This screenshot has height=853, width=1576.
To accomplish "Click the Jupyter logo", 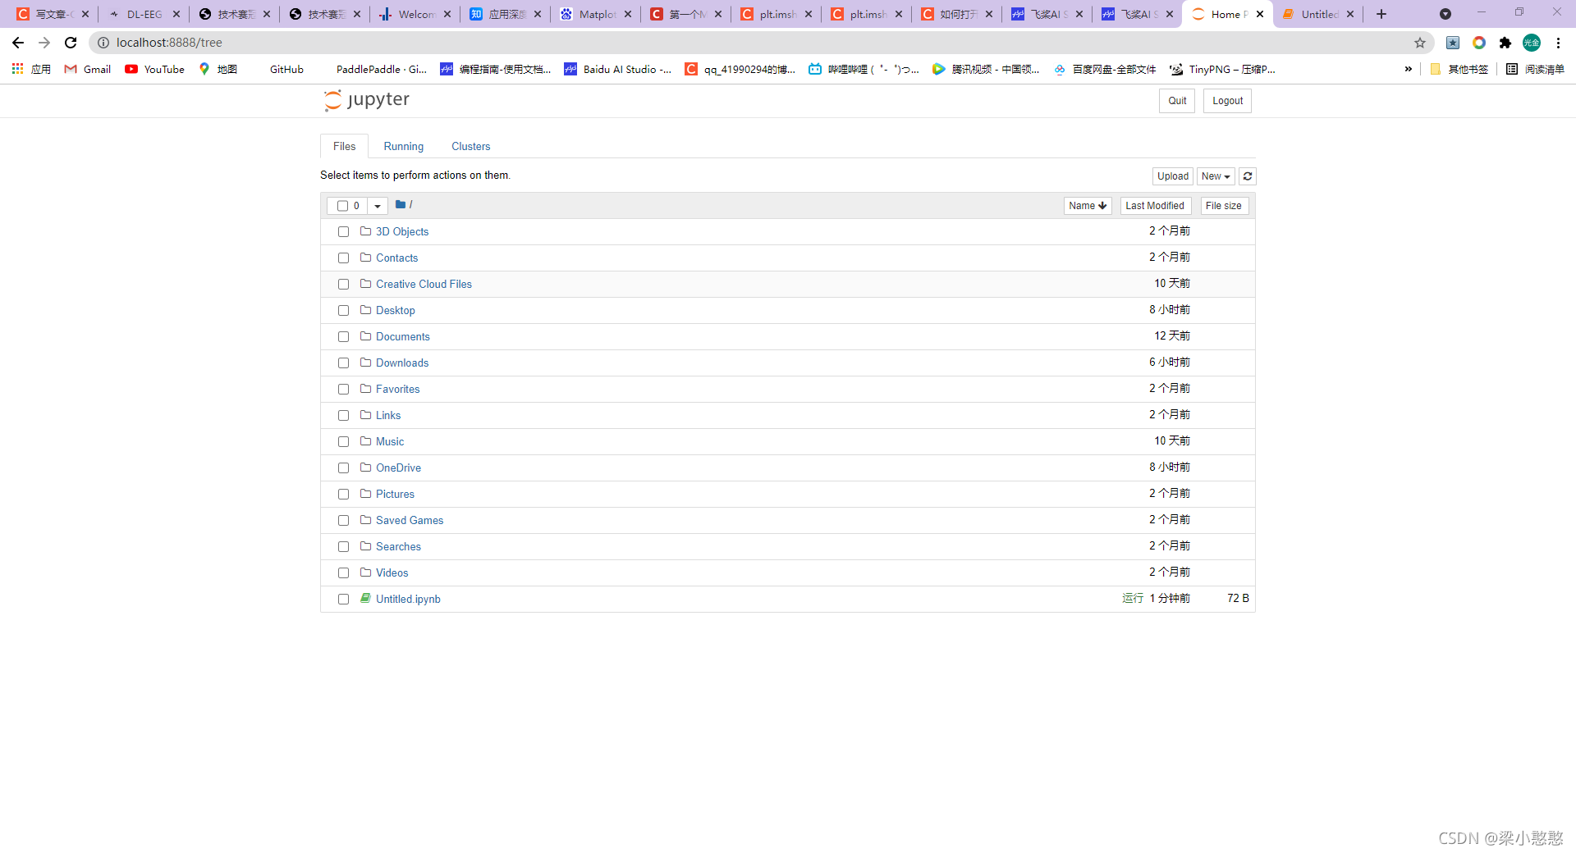I will tap(367, 100).
